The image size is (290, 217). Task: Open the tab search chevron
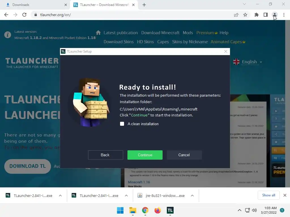point(244,4)
